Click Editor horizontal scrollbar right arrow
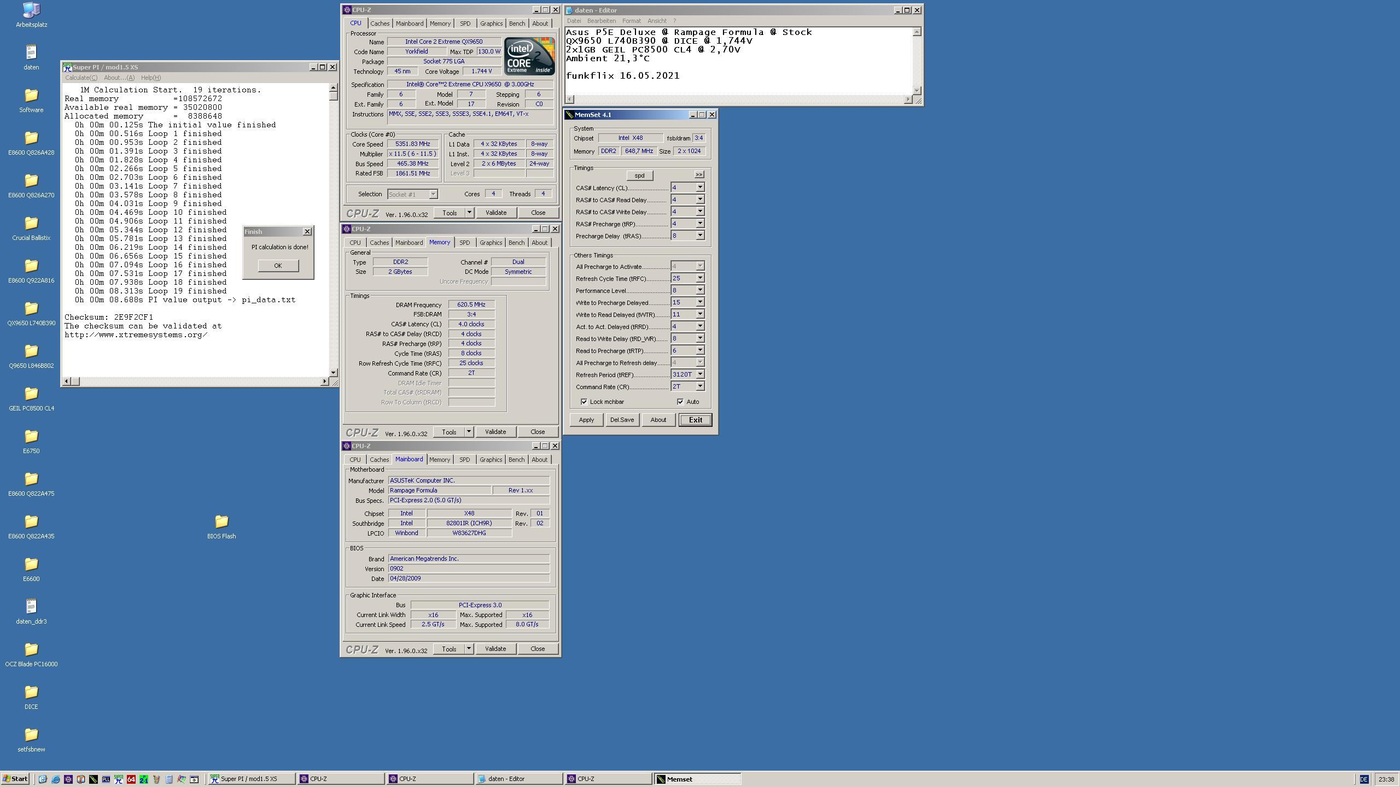The image size is (1400, 787). (x=908, y=99)
